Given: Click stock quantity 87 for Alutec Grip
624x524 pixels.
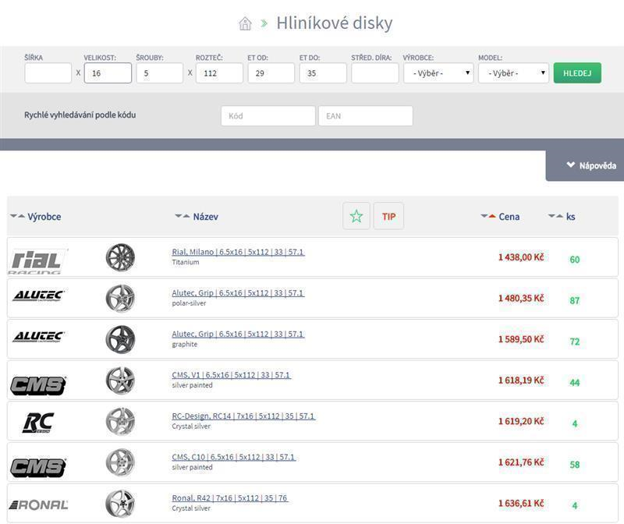Looking at the screenshot, I should [x=575, y=300].
